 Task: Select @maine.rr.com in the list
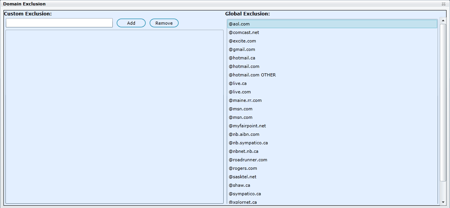click(x=245, y=100)
